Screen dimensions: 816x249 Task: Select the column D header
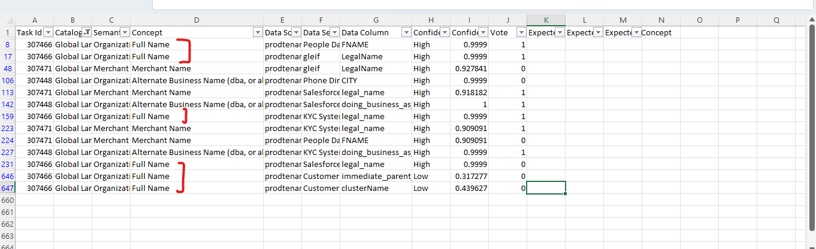pos(197,20)
